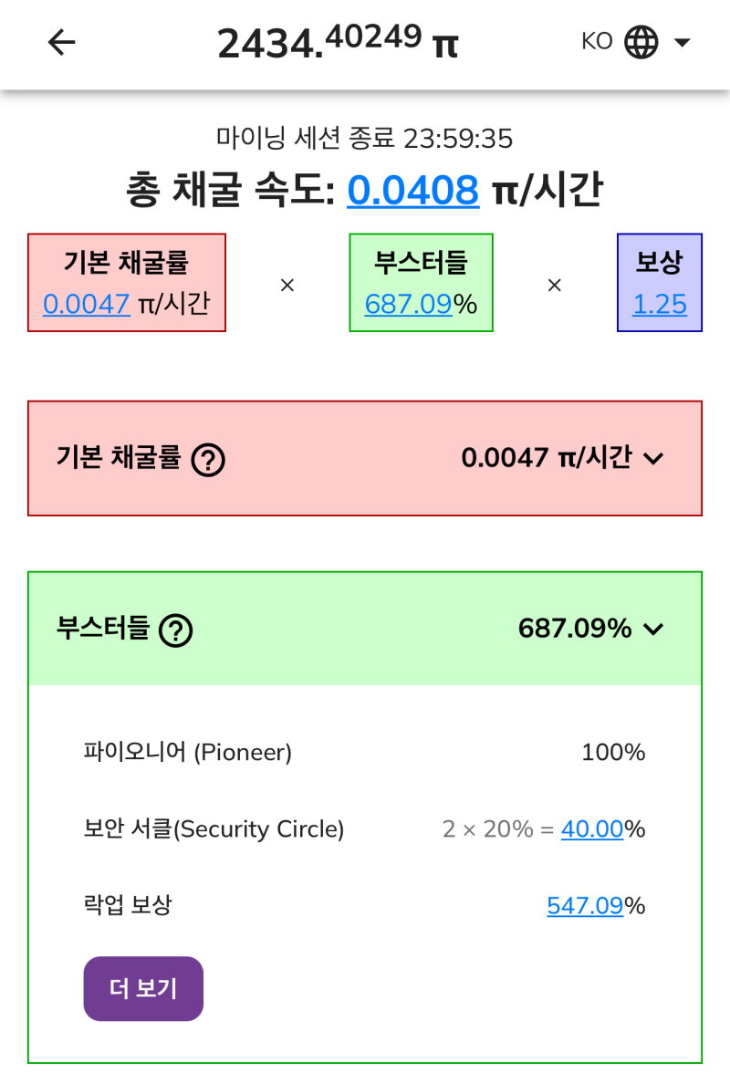Click the mining session end timer text
The image size is (730, 1073).
click(365, 139)
